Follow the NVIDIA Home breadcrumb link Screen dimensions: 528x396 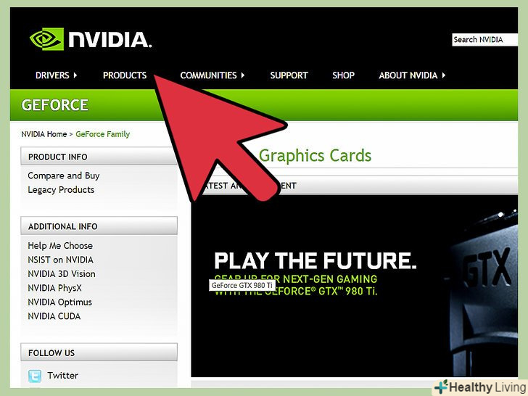point(44,134)
